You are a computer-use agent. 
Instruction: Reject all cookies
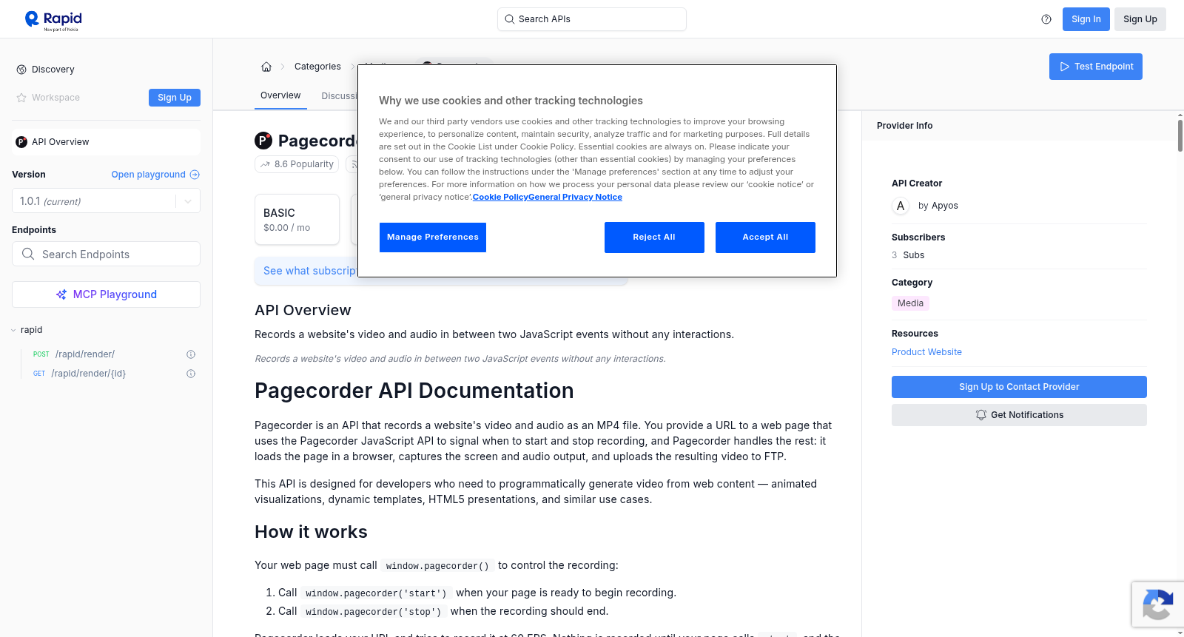pos(654,237)
